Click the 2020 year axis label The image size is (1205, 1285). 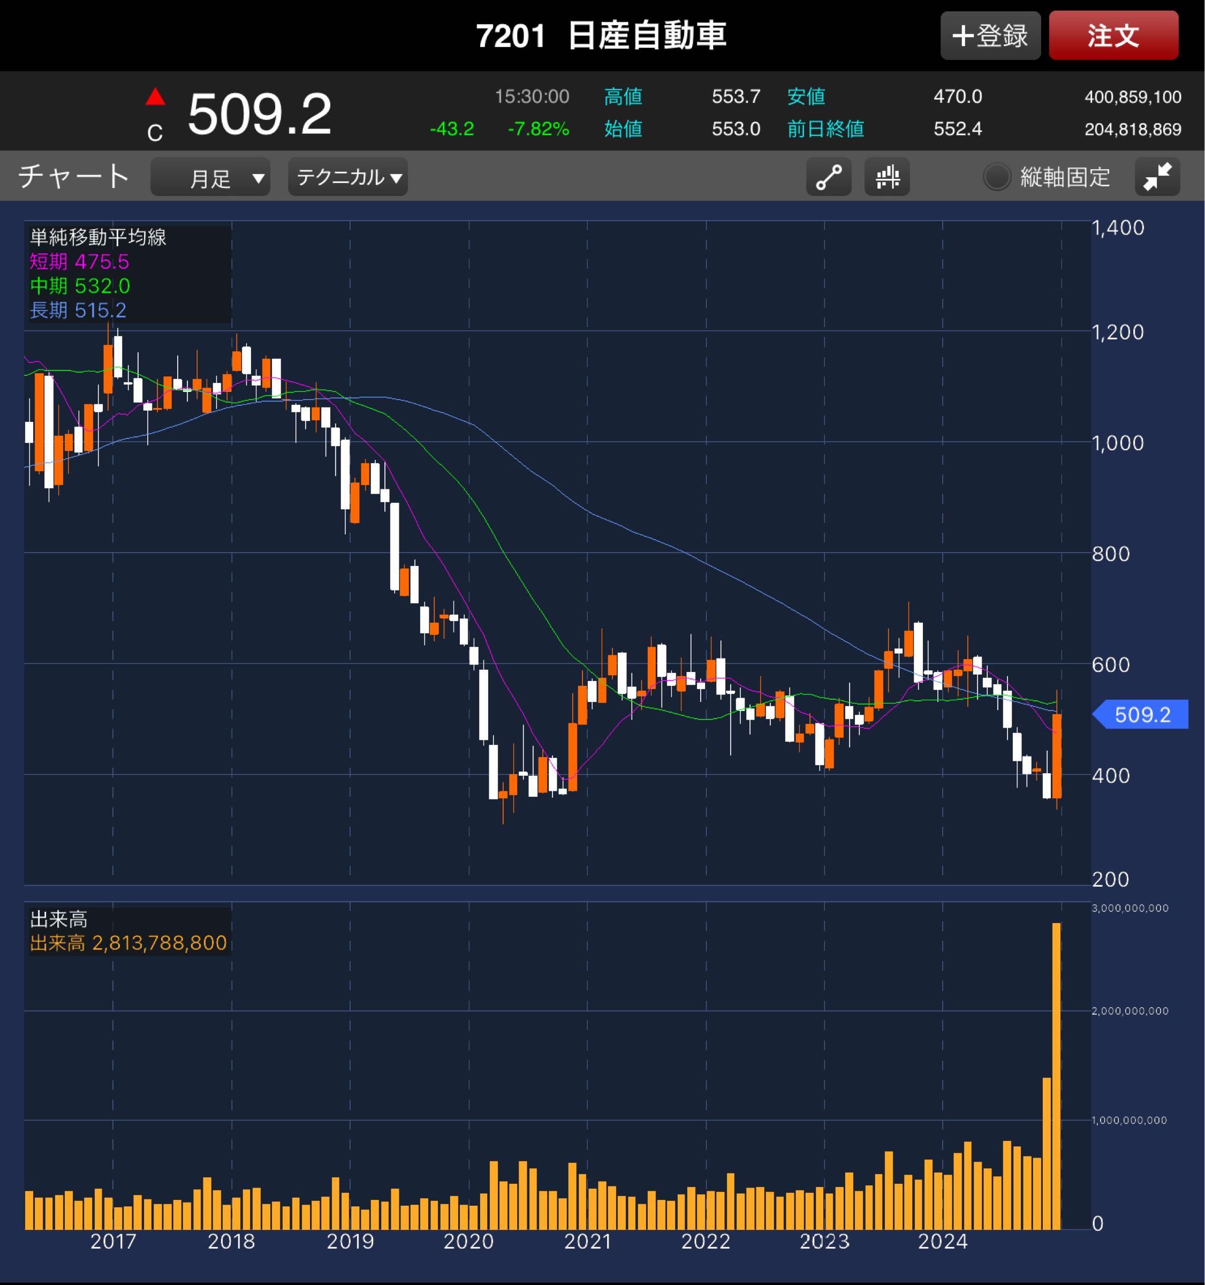[468, 1241]
